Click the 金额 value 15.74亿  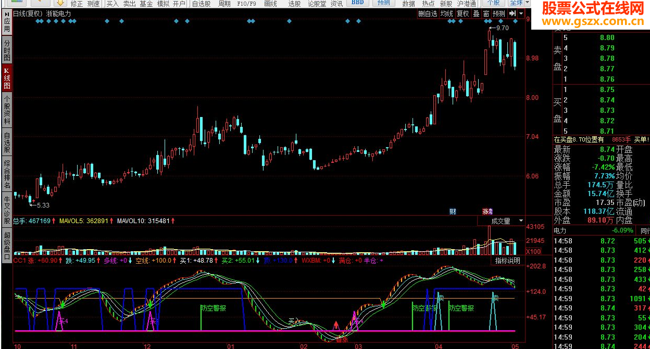[601, 193]
